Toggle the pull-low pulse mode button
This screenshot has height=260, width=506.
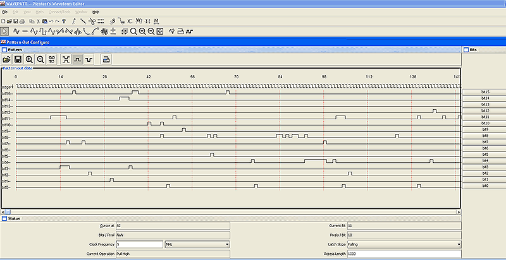(x=89, y=59)
